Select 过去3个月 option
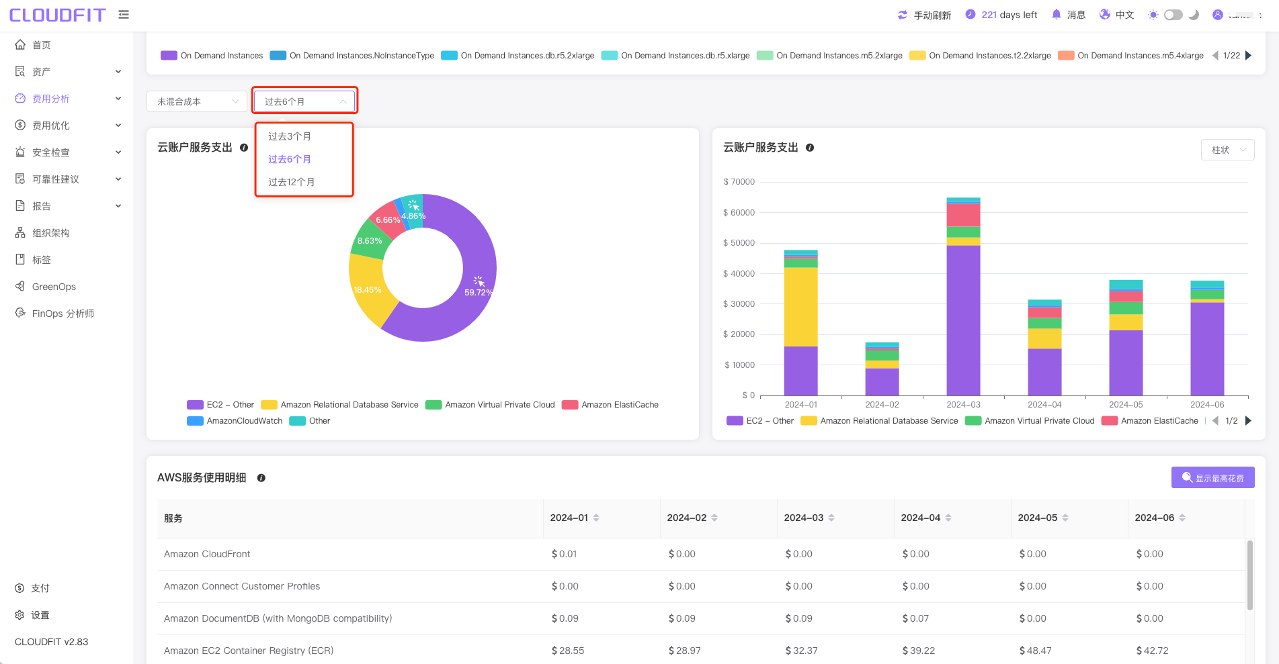 (x=304, y=136)
